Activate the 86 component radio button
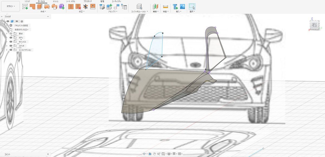The width and height of the screenshot is (325, 157). [22, 21]
